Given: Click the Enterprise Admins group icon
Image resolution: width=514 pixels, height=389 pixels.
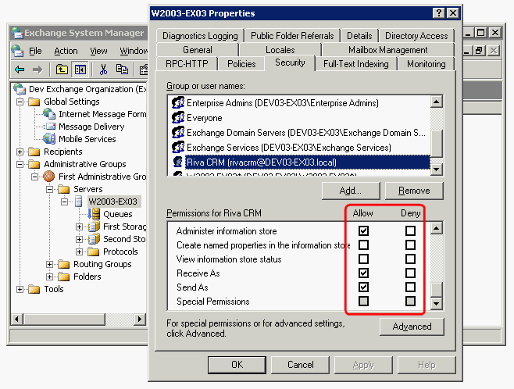Looking at the screenshot, I should coord(178,103).
